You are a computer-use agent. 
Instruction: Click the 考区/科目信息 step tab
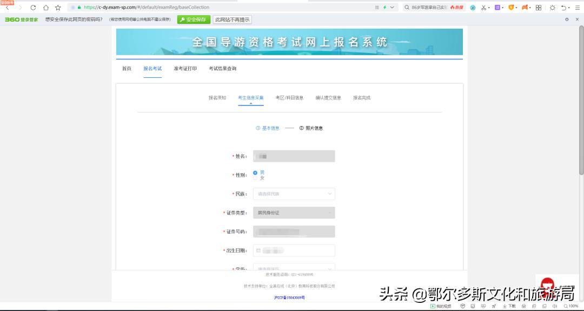click(289, 97)
